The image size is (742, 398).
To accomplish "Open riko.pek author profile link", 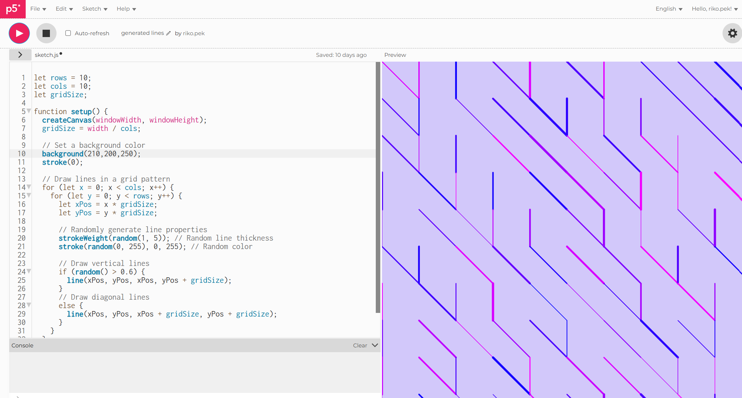I will (194, 33).
